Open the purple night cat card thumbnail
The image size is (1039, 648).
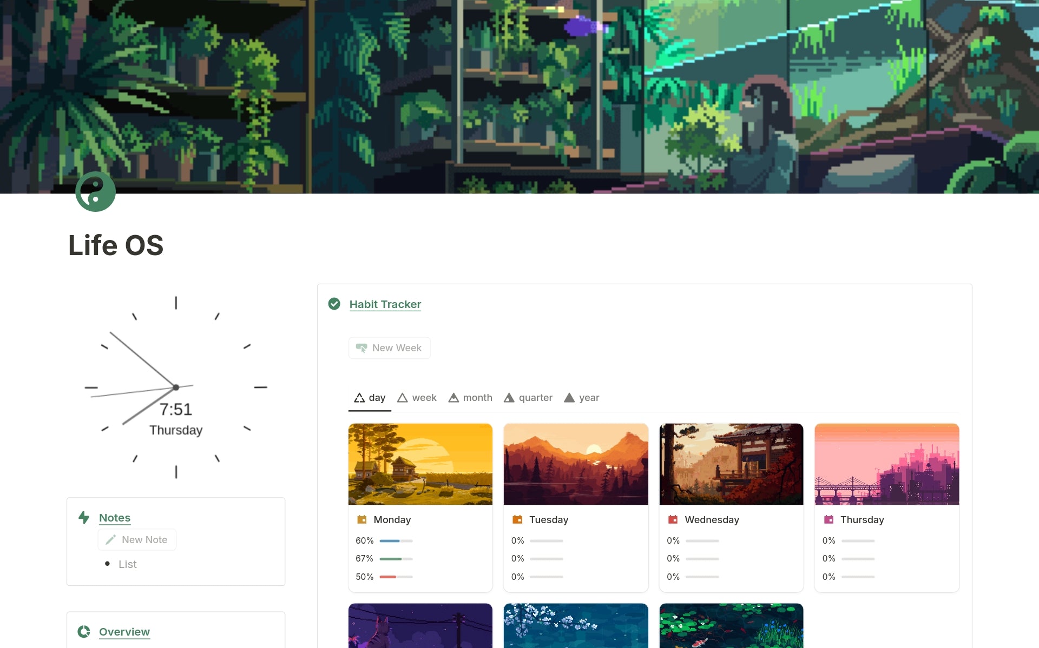point(420,626)
